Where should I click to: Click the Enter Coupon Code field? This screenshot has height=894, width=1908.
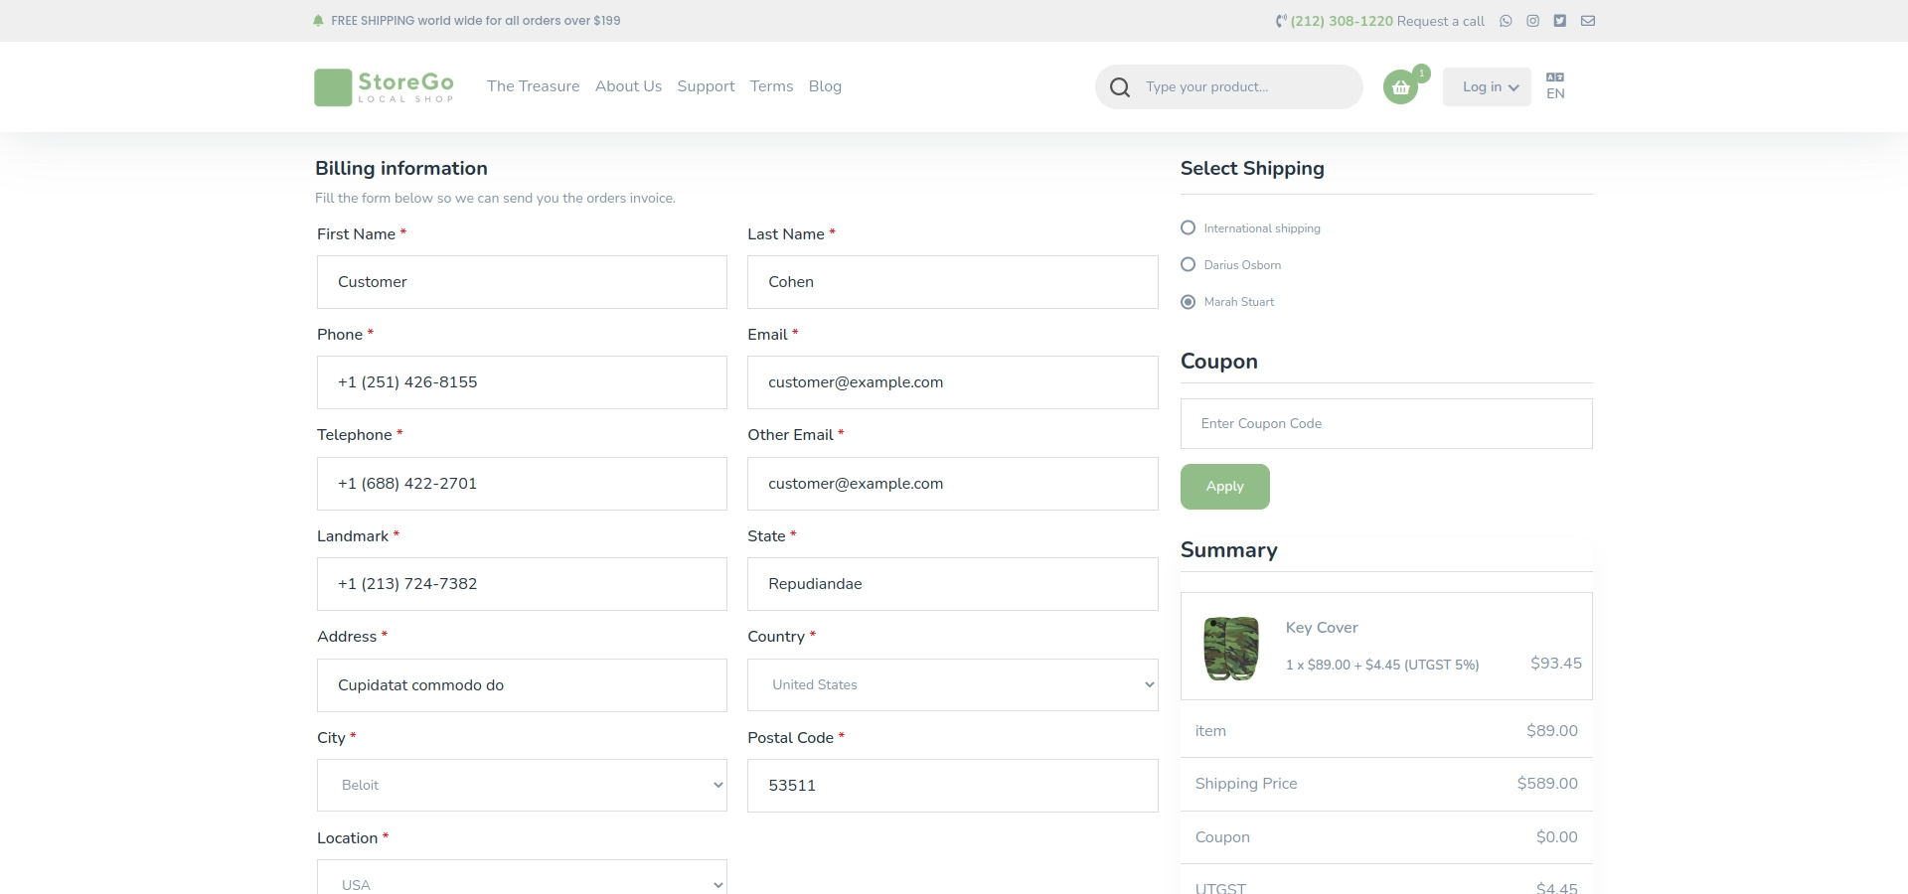pos(1385,424)
